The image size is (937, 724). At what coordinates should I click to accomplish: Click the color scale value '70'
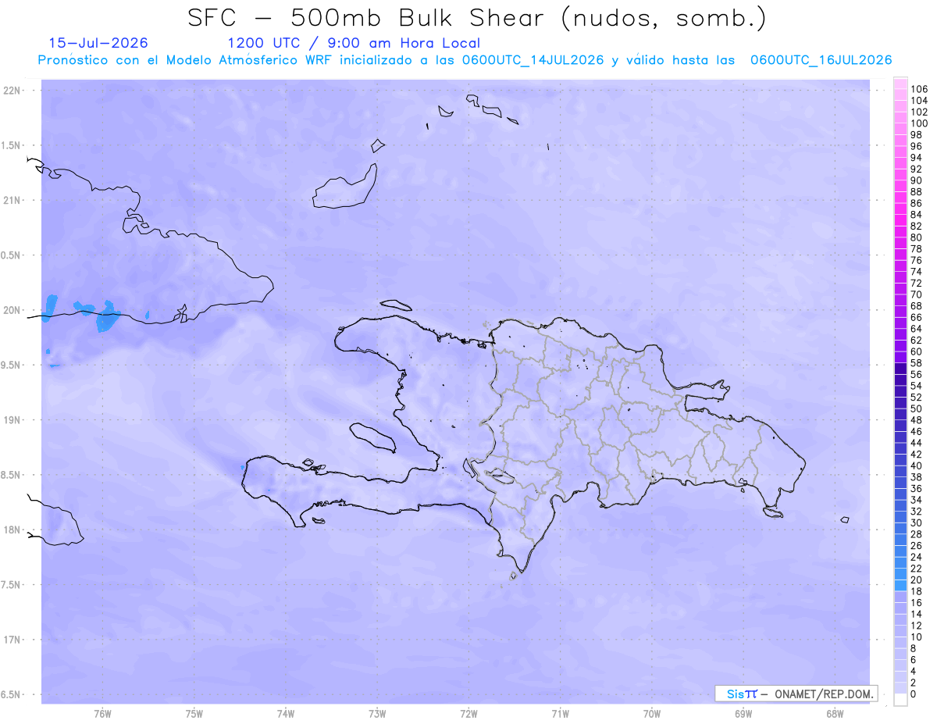pyautogui.click(x=916, y=294)
